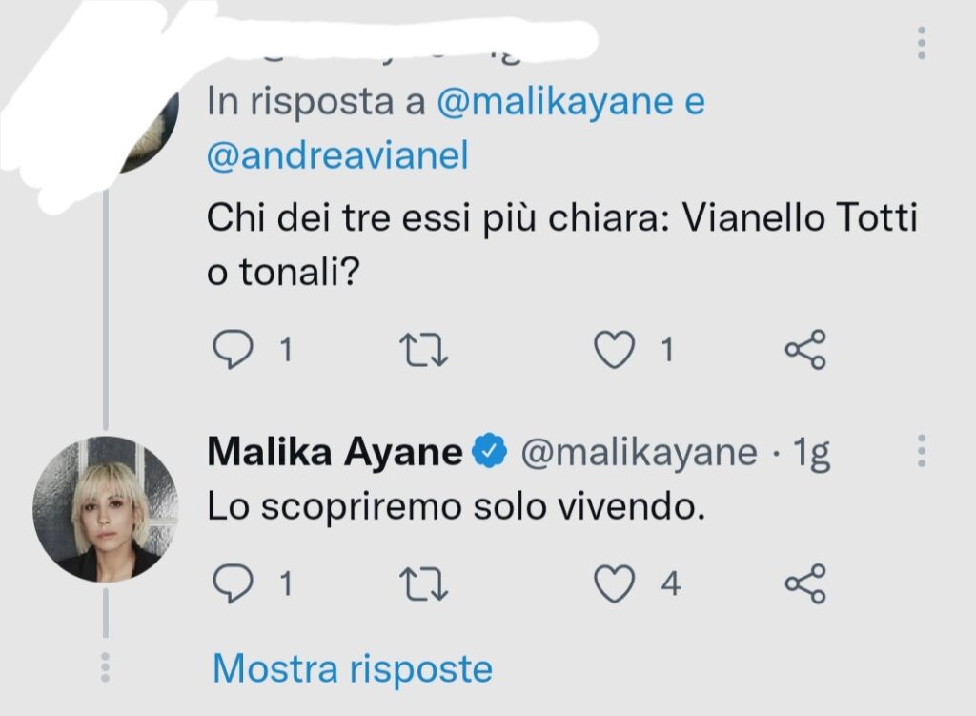This screenshot has width=976, height=716.
Task: Retweet the first tweet about Vianello Totti
Action: pyautogui.click(x=421, y=352)
